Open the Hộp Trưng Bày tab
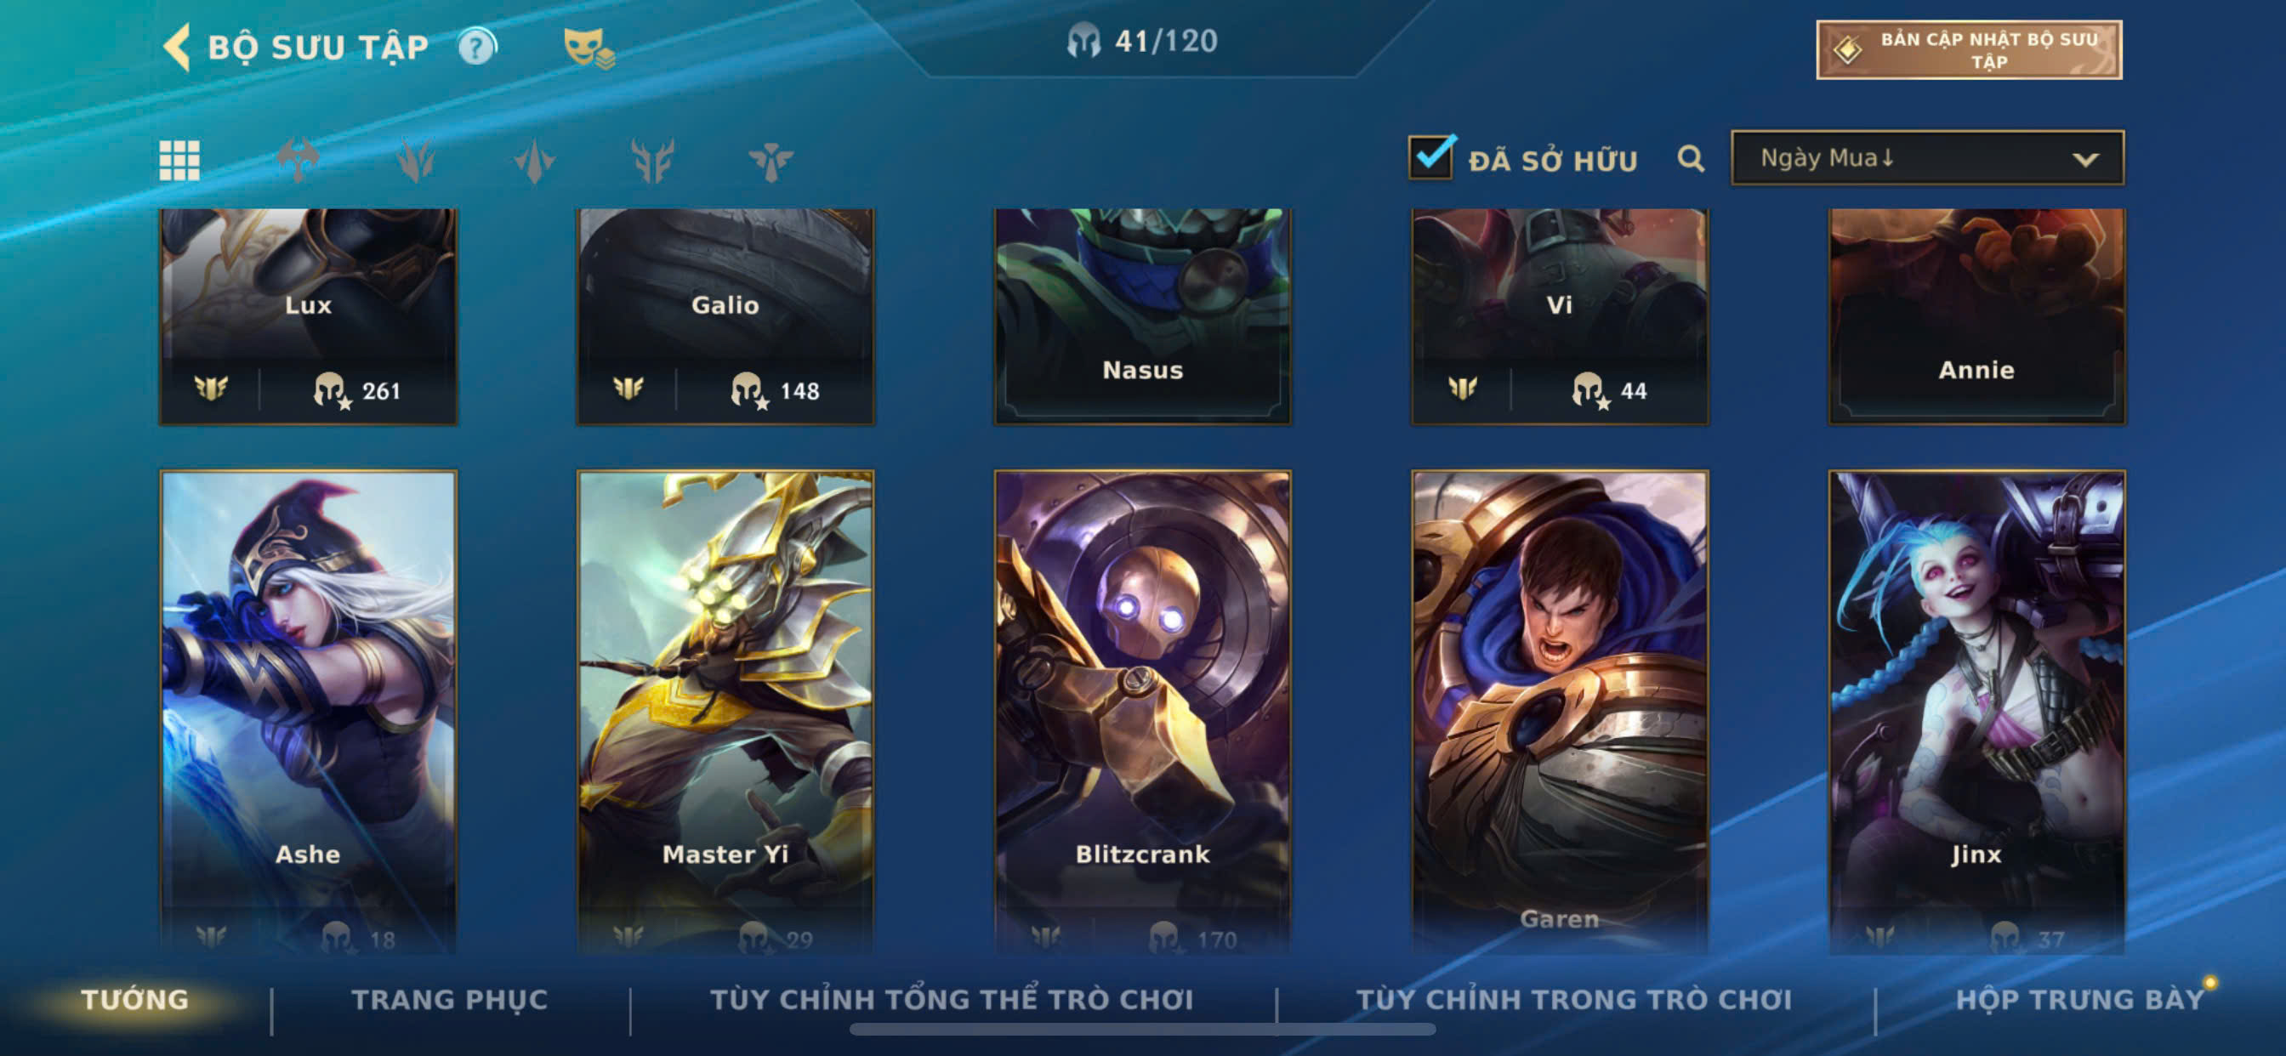This screenshot has width=2286, height=1056. tap(2079, 999)
